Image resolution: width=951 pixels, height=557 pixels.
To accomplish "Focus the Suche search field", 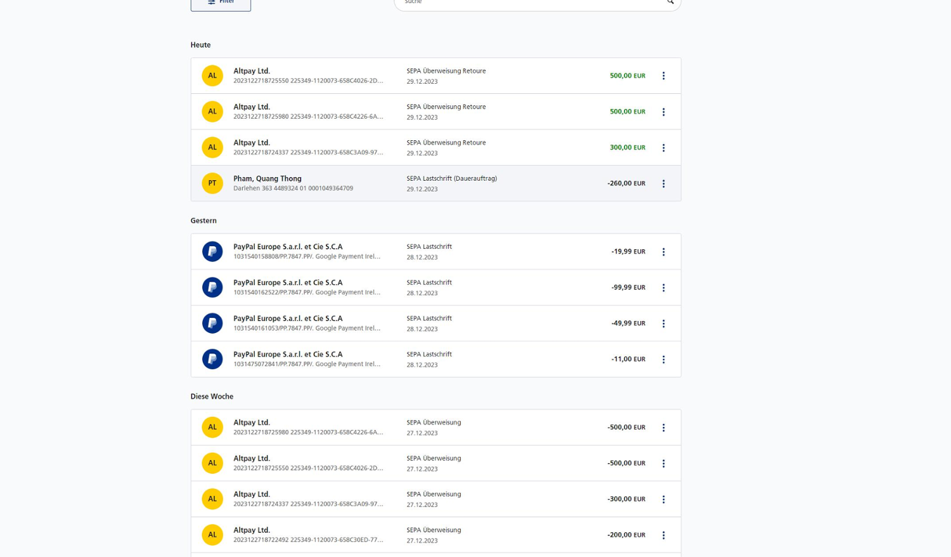I will coord(526,3).
